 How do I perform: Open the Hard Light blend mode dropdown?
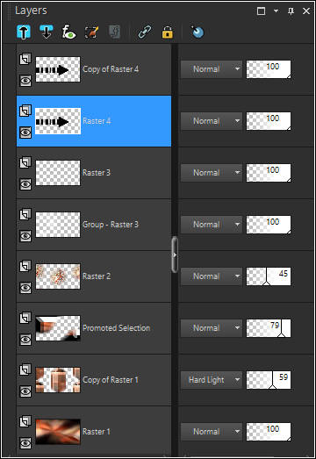212,380
